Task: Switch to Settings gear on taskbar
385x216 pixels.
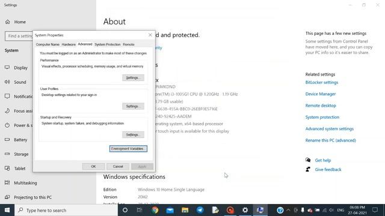Action: coord(245,210)
